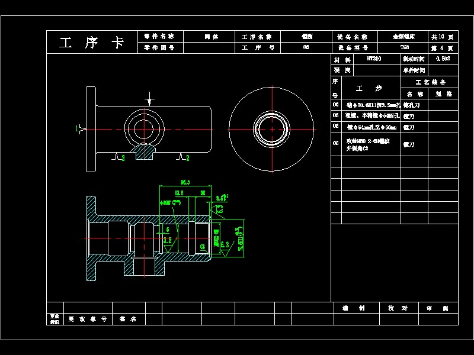Click the 机动时间 label cell

pos(414,59)
